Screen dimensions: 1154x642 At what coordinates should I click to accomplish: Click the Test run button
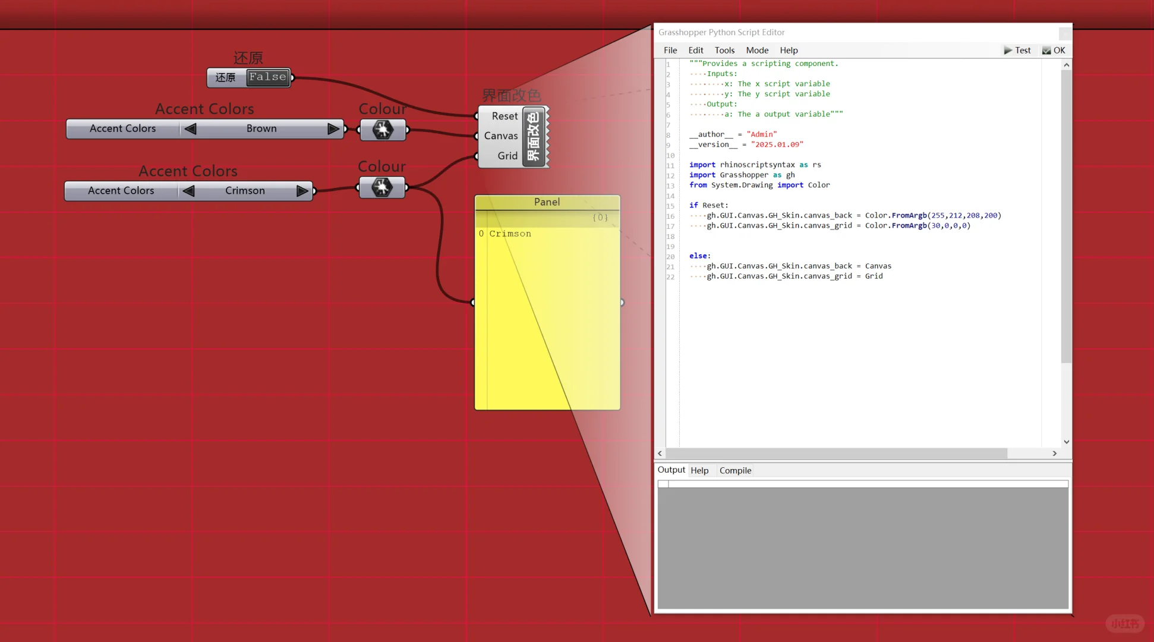point(1017,51)
